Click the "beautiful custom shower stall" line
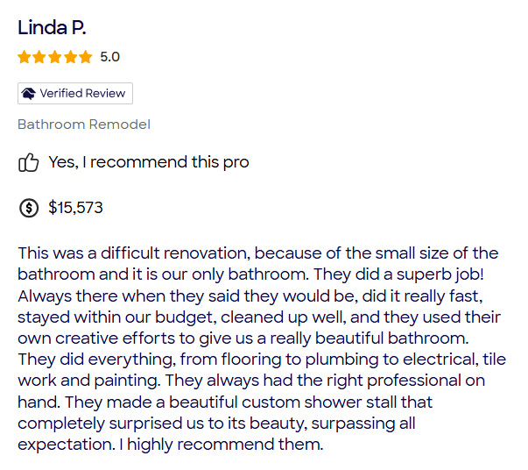The image size is (528, 470). (225, 402)
